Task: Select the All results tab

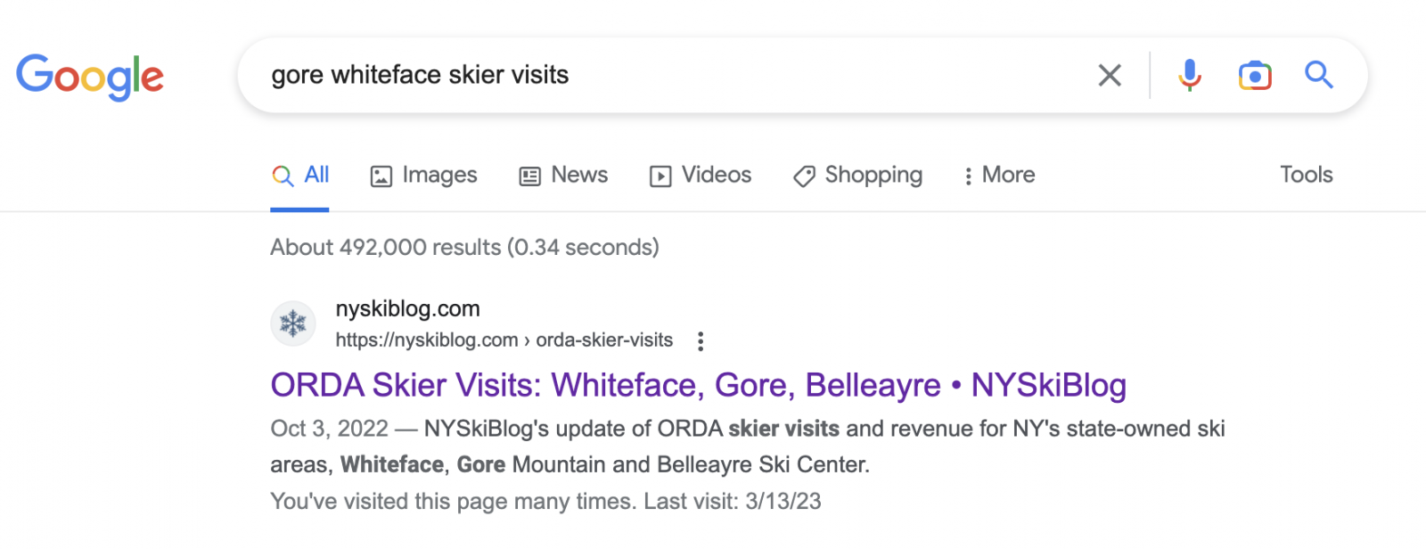Action: click(300, 176)
